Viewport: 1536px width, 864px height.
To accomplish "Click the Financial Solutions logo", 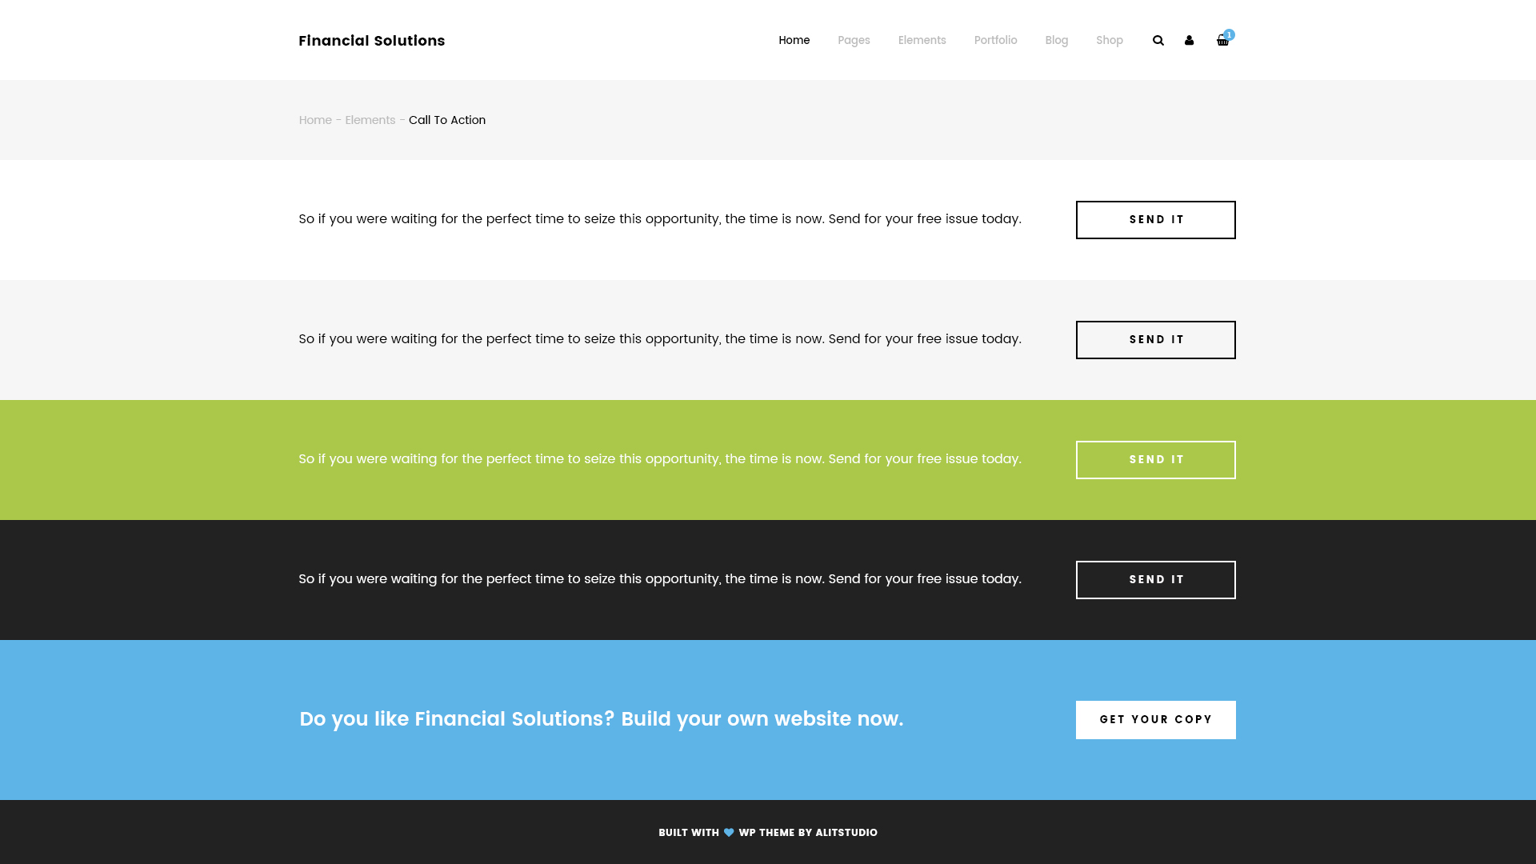I will tap(371, 40).
